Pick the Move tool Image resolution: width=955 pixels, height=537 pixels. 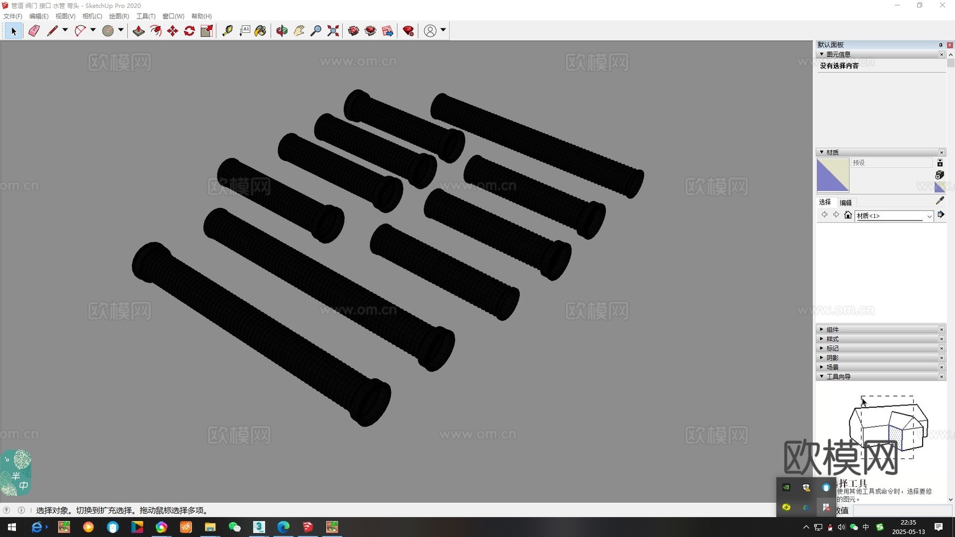[172, 31]
